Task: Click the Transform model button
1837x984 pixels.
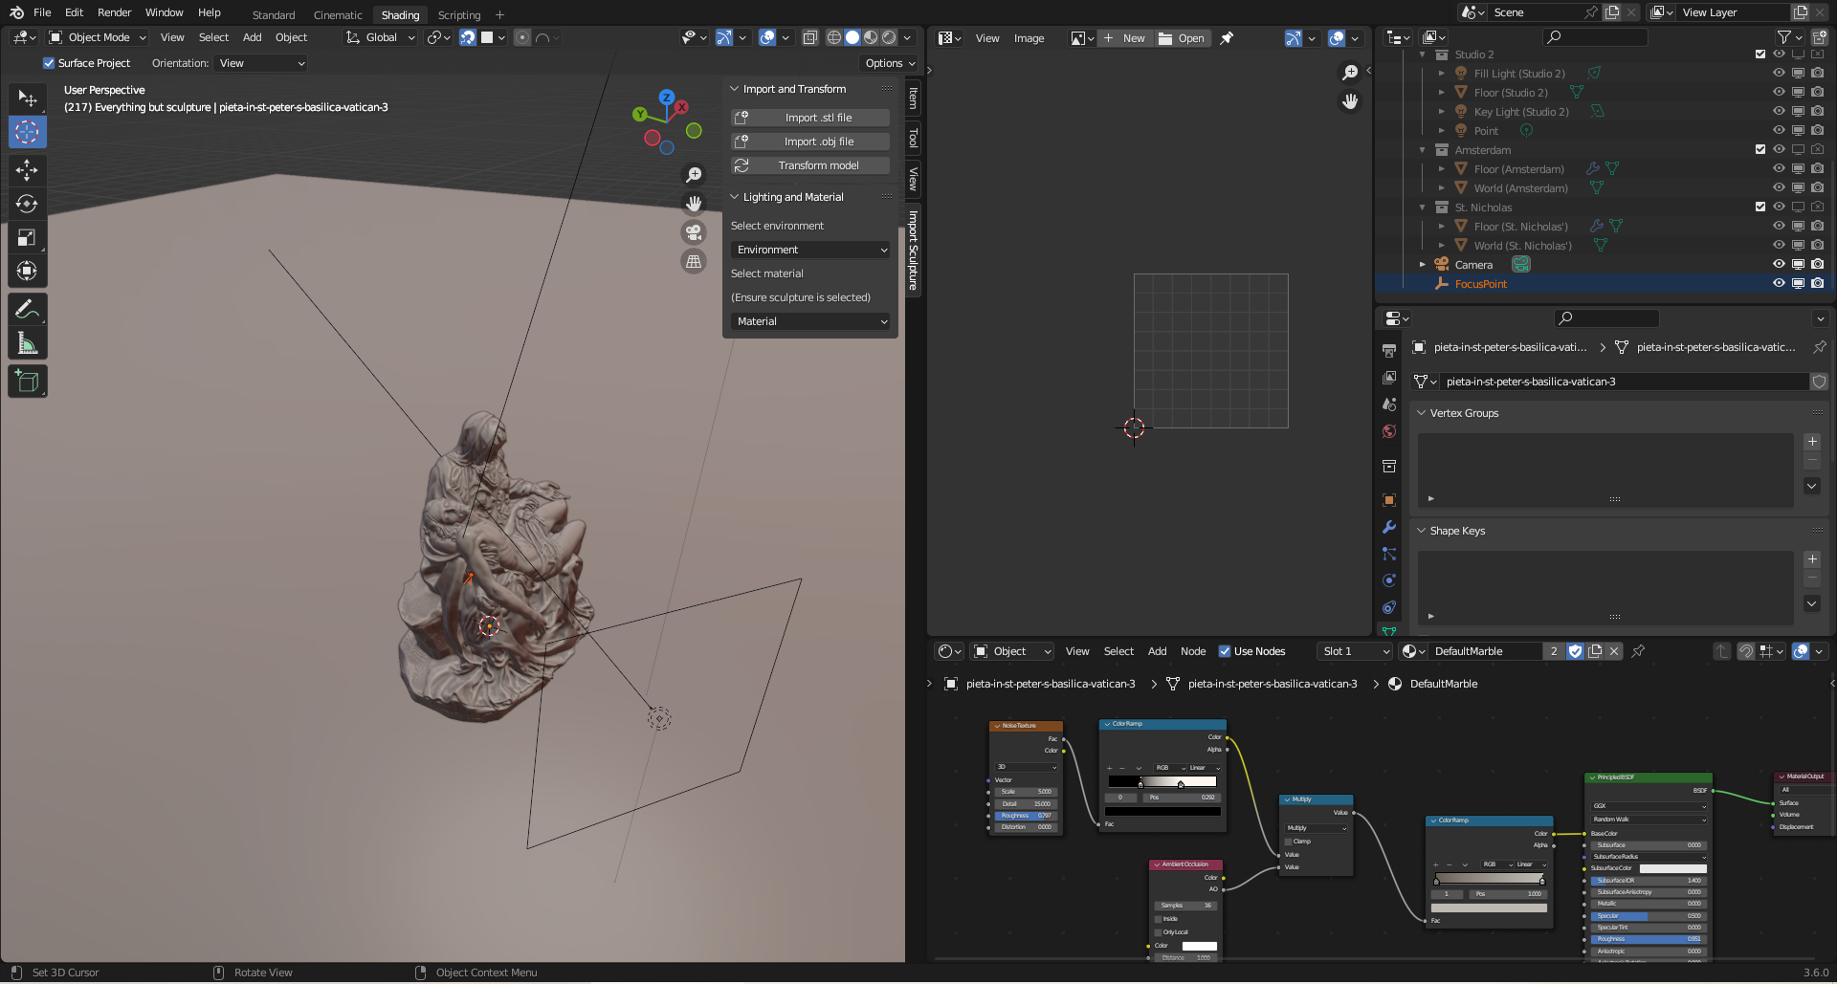Action: click(x=810, y=165)
